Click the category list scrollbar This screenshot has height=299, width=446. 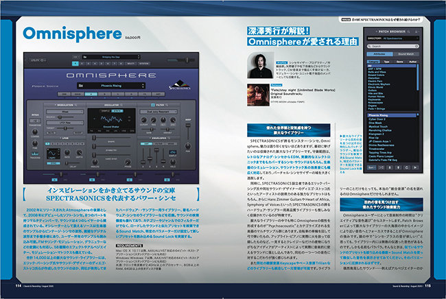(418, 76)
